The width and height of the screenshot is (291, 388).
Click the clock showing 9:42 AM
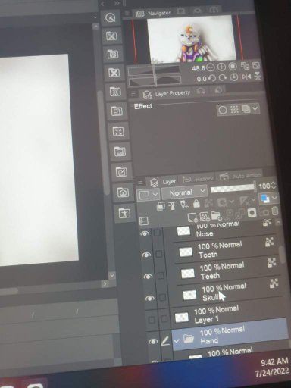click(274, 362)
